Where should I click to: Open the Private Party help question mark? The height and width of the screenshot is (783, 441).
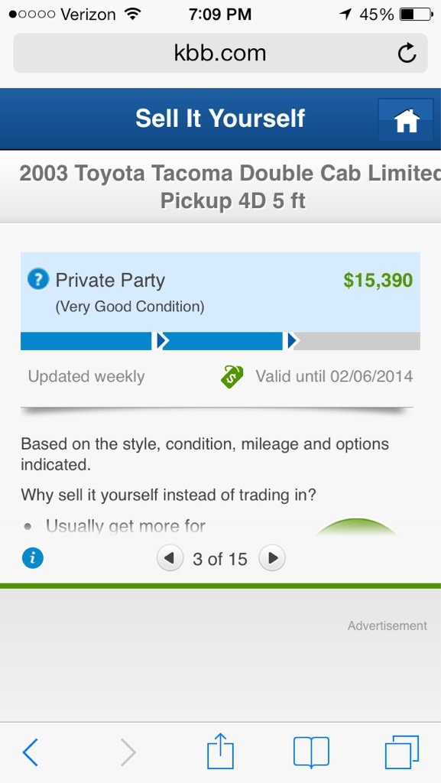coord(38,279)
